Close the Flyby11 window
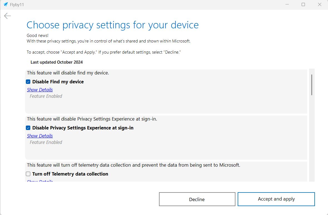 (320, 4)
